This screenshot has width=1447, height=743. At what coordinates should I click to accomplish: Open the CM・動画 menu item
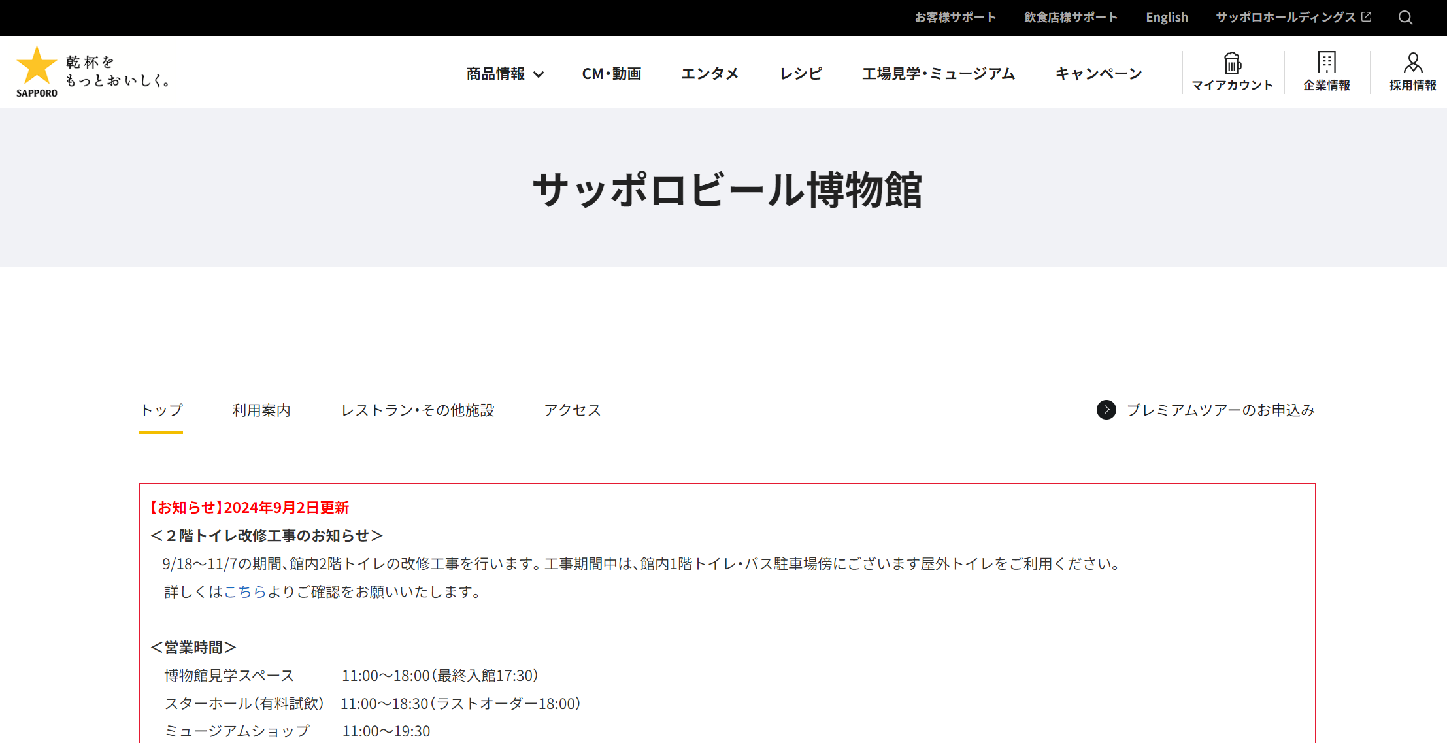pos(611,74)
